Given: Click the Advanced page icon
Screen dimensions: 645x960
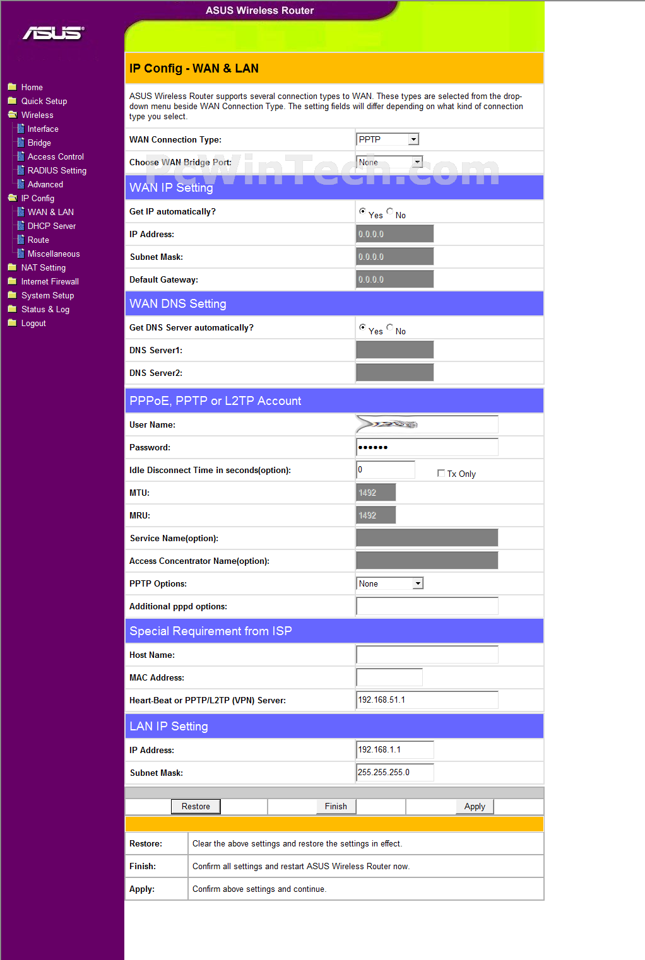Looking at the screenshot, I should pyautogui.click(x=21, y=184).
